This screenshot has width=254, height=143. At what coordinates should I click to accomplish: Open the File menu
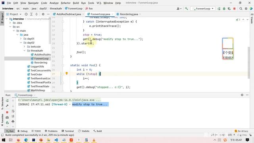pos(9,3)
